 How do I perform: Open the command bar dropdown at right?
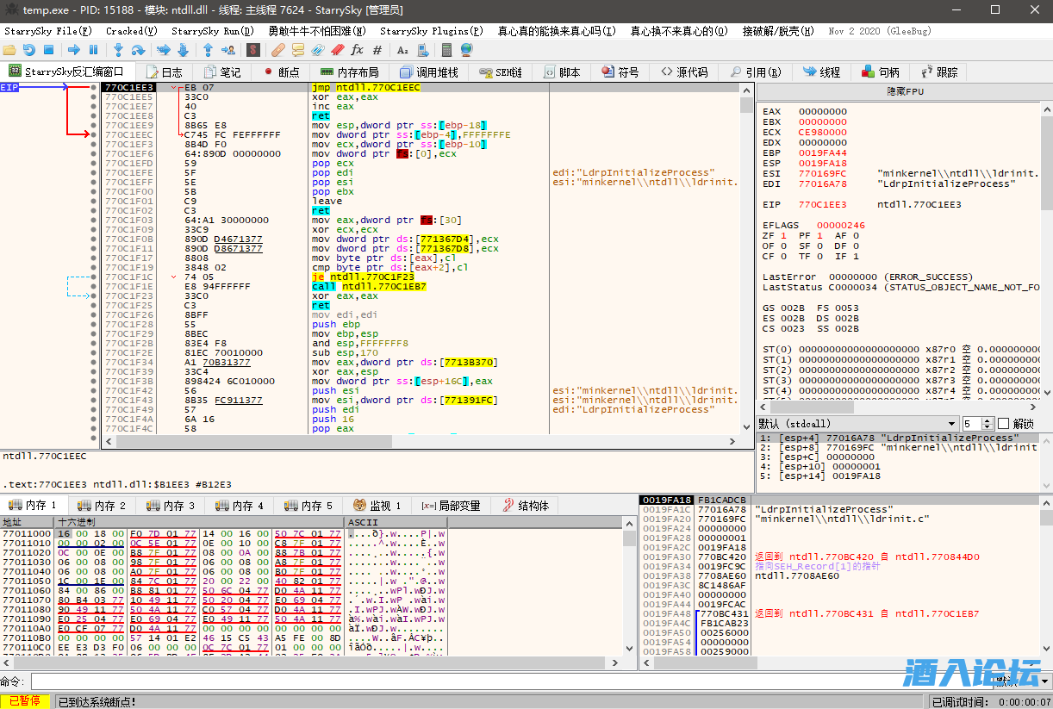pos(1044,681)
